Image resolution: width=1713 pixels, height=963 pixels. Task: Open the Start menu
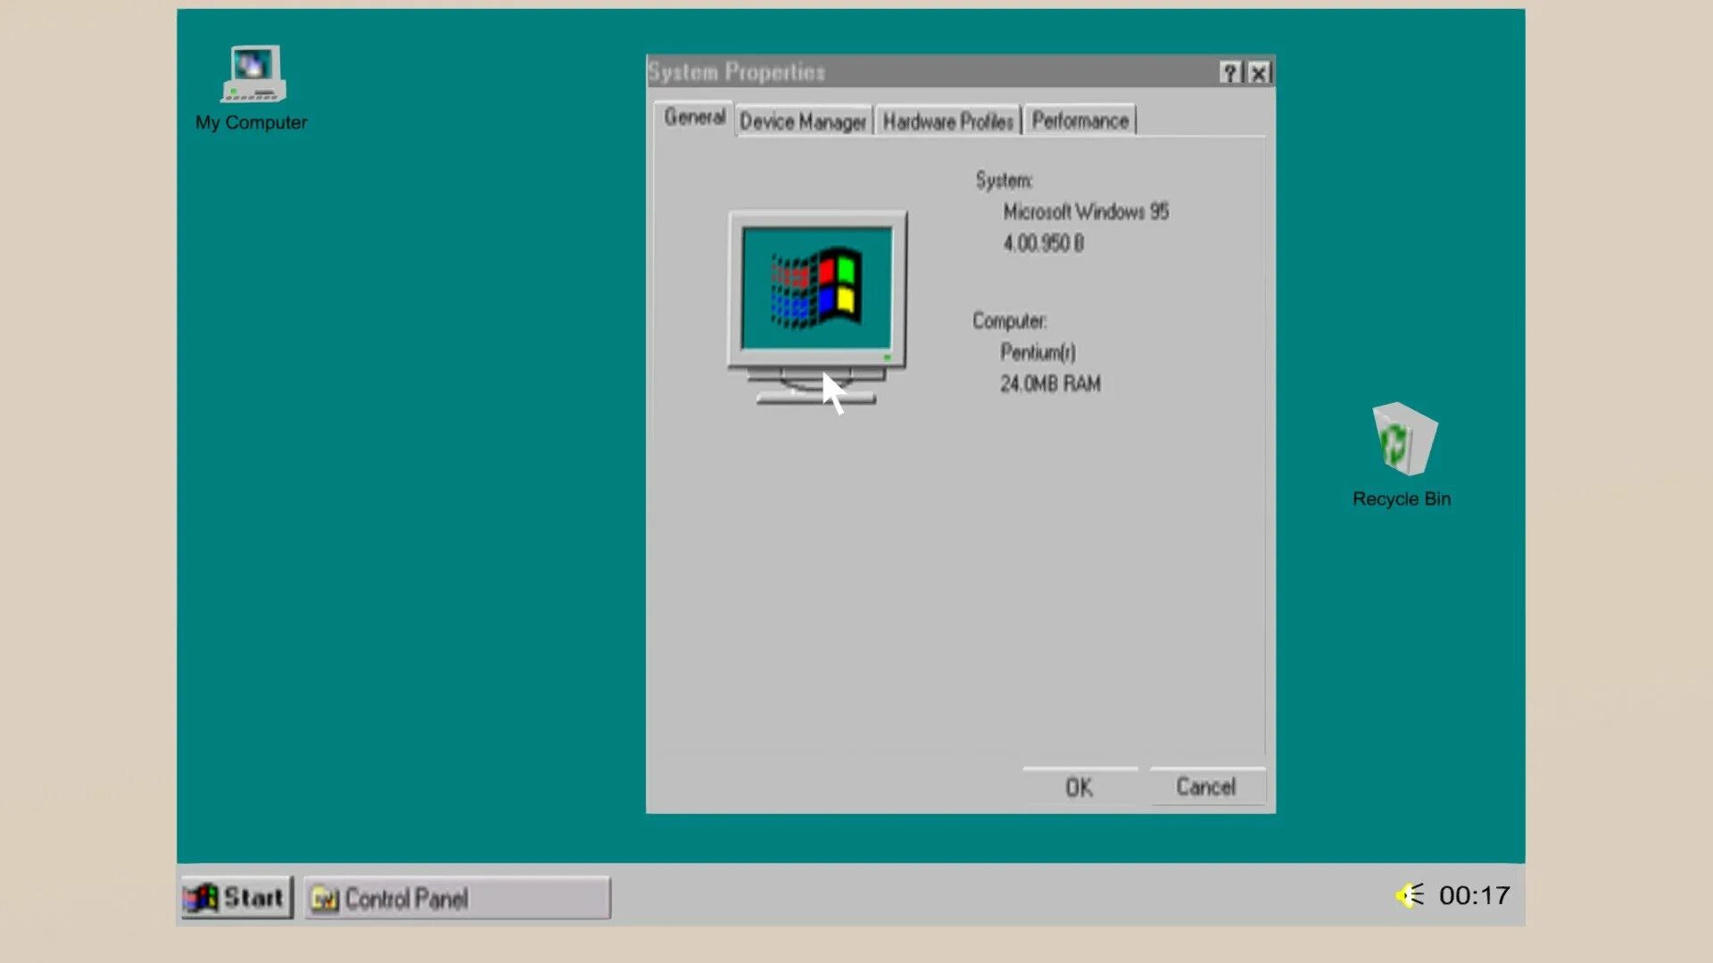(x=237, y=897)
